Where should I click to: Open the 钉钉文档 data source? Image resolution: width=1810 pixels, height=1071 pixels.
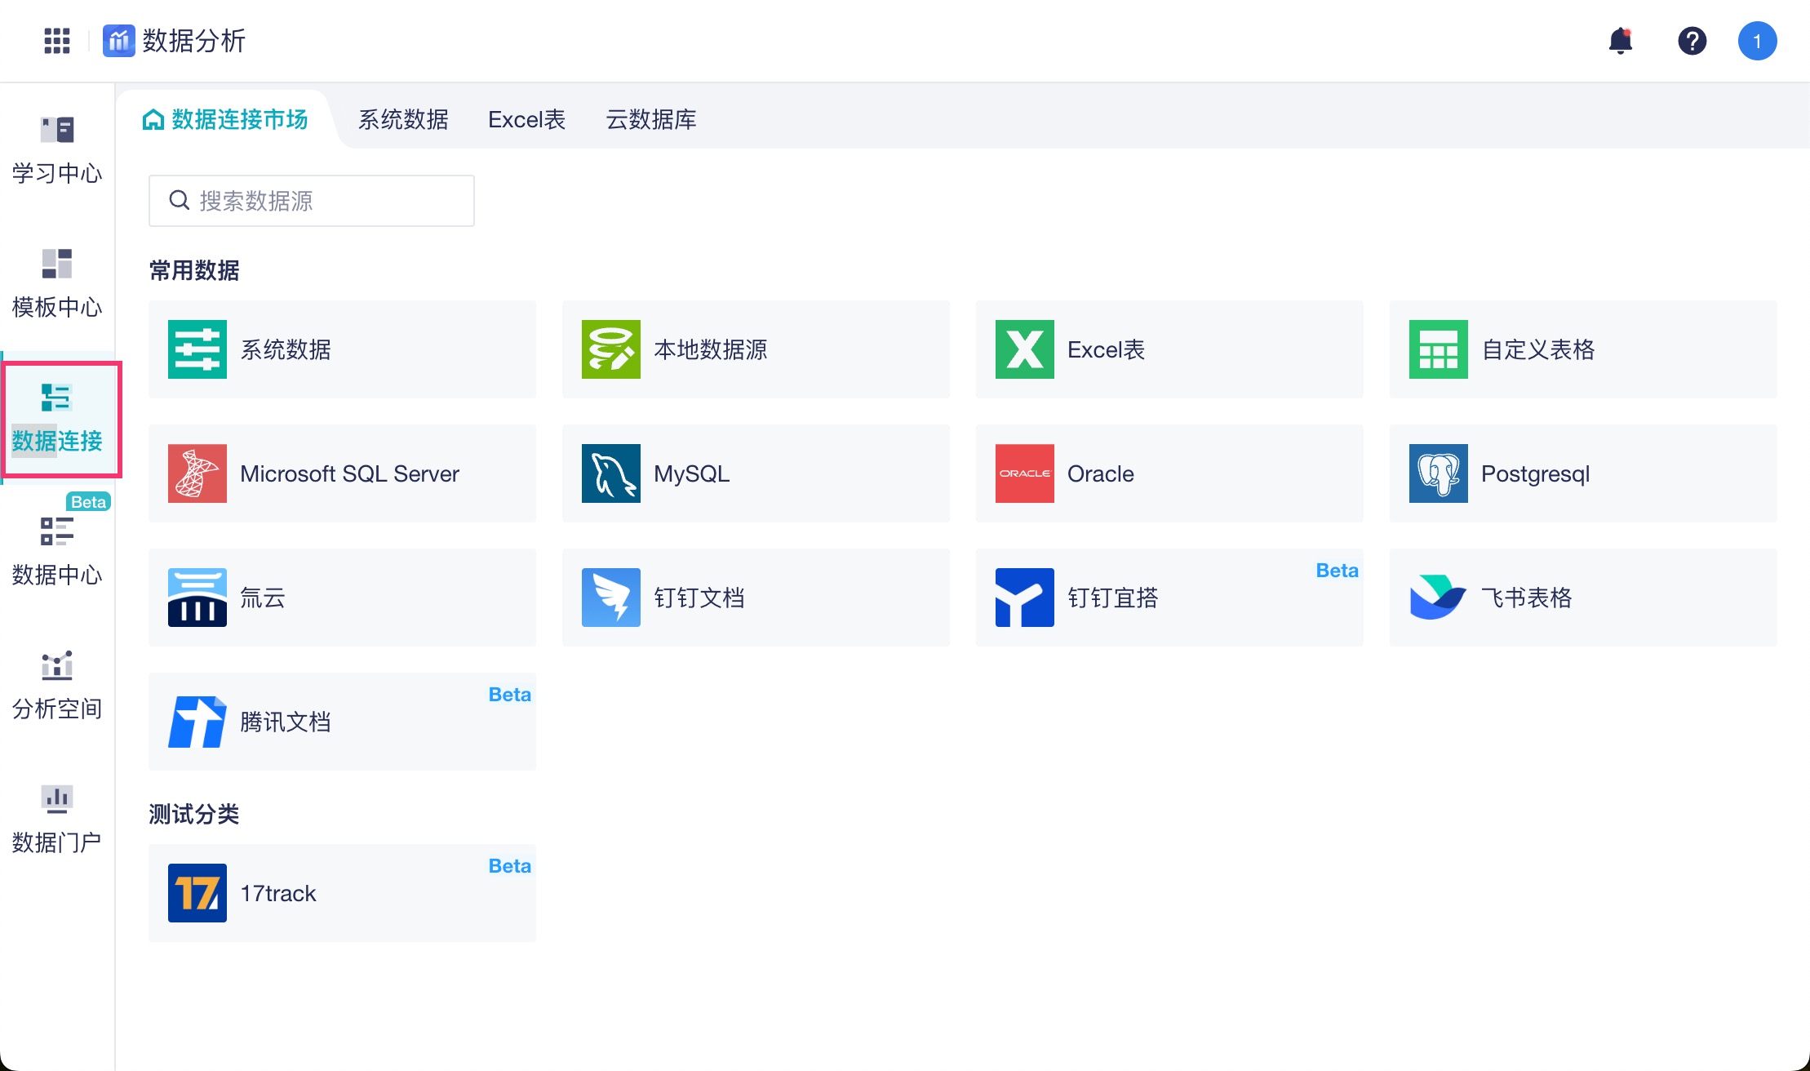pos(755,598)
